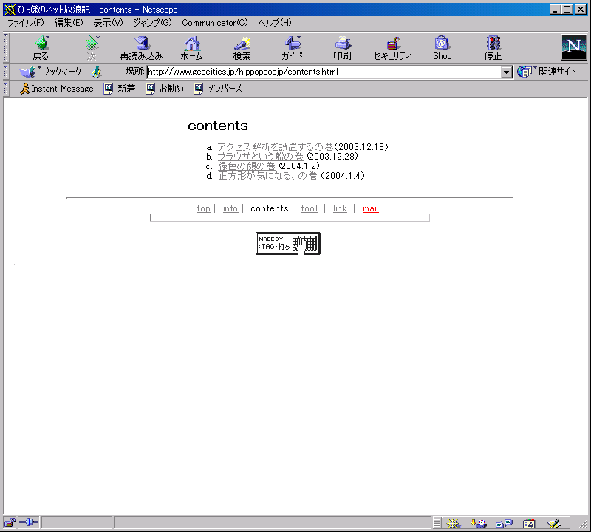Open the Bookmarks (ブックマーク) menu
The height and width of the screenshot is (532, 591).
click(51, 72)
